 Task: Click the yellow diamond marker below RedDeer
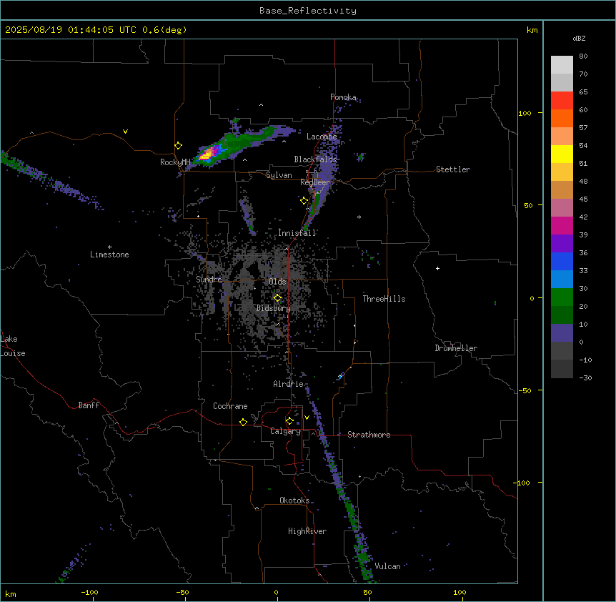point(304,201)
